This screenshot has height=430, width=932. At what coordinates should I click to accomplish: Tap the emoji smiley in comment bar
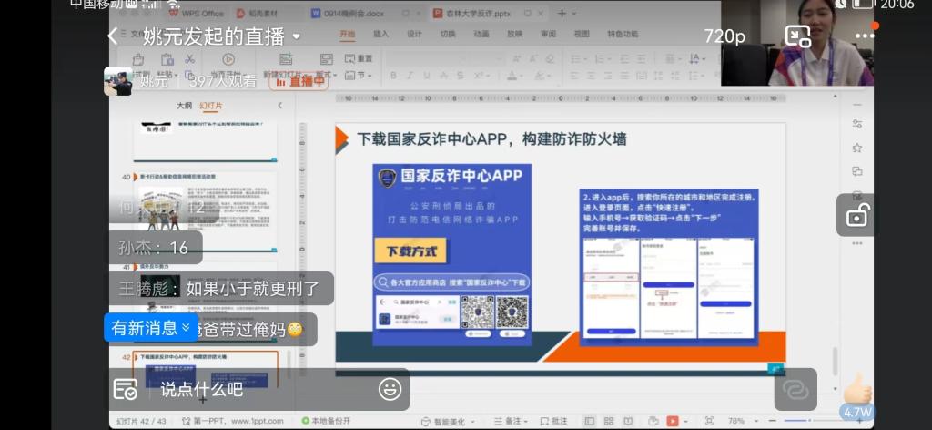[390, 389]
